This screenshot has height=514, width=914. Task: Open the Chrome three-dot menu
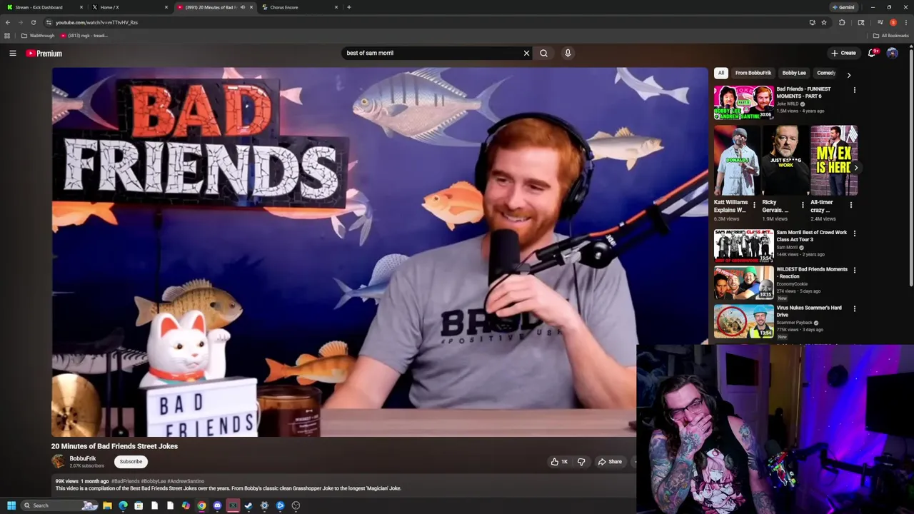click(x=906, y=22)
